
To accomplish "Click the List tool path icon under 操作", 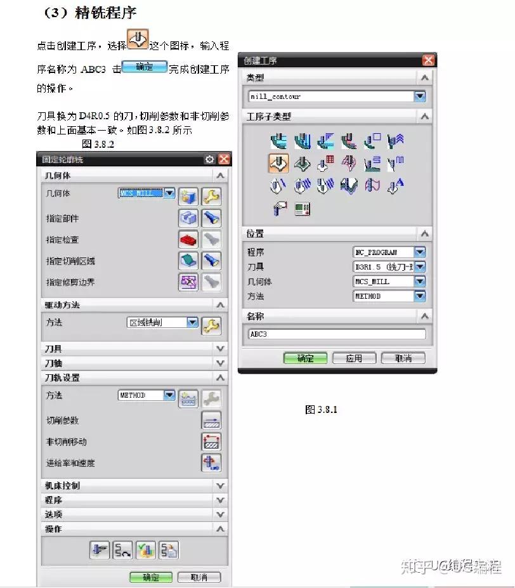I will 169,550.
